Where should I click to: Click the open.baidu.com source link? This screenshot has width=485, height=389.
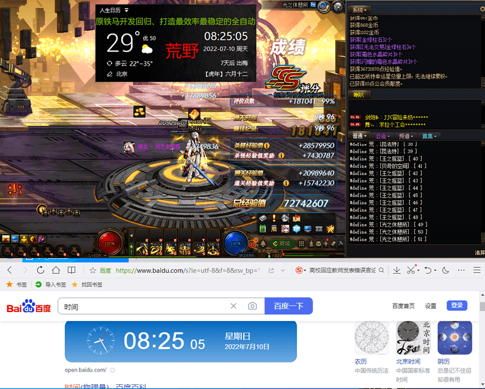coord(85,370)
